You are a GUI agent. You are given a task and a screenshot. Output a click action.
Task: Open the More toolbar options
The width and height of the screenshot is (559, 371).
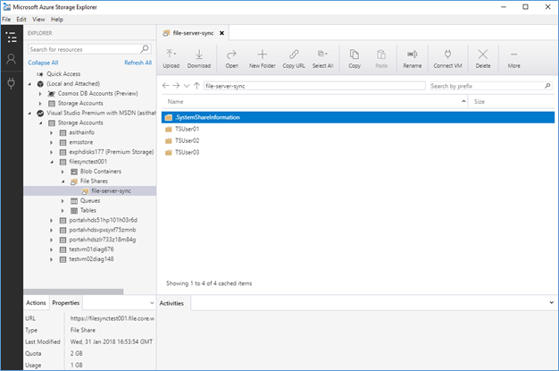513,59
